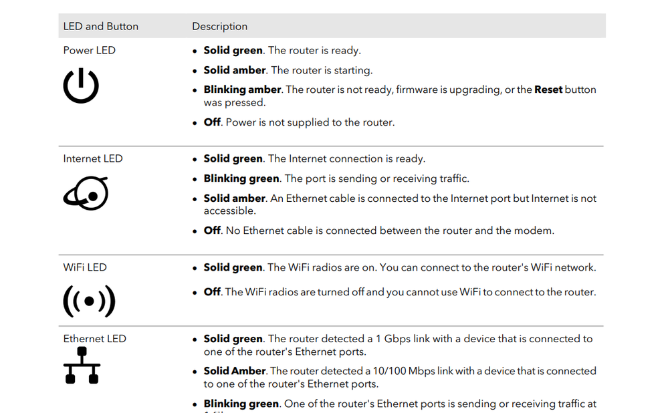This screenshot has height=413, width=668.
Task: Click the "WiFi LED" row label
Action: pos(85,267)
